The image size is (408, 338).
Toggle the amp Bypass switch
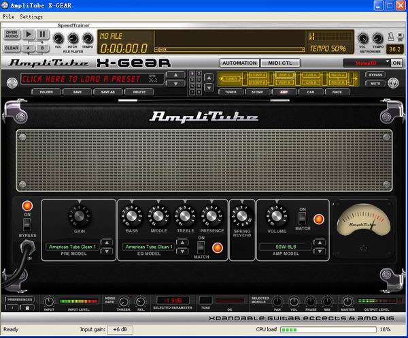pos(28,226)
